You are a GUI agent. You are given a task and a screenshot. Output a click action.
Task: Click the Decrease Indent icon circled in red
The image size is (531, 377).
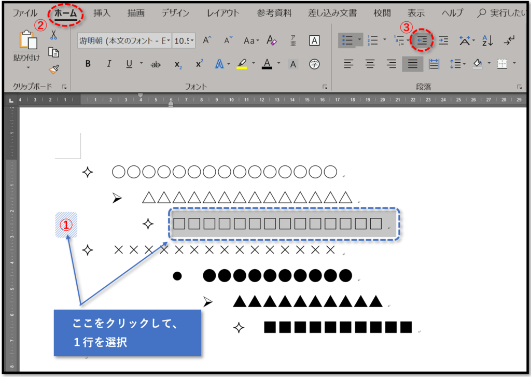tap(423, 40)
